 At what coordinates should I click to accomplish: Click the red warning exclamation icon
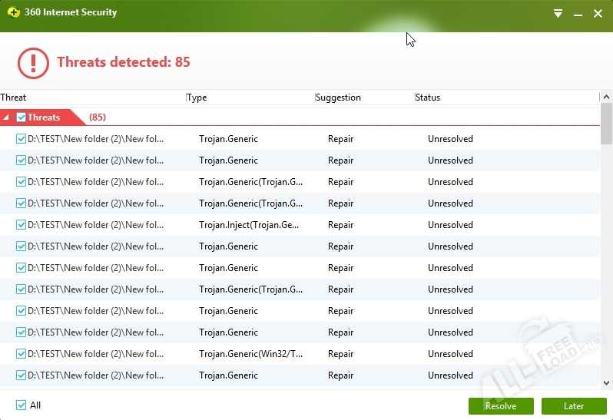point(33,62)
